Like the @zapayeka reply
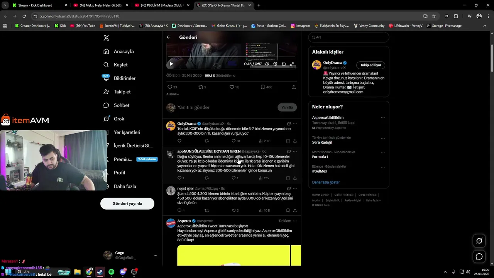 235,178
